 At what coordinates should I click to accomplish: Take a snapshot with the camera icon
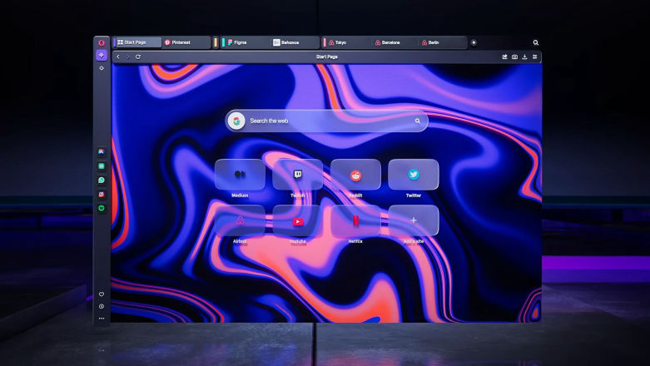pyautogui.click(x=514, y=57)
